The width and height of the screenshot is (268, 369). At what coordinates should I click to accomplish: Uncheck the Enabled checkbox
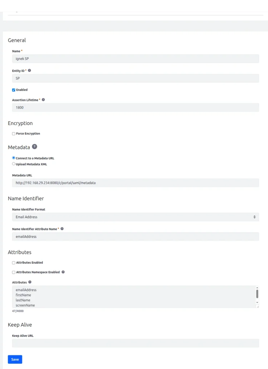coord(14,90)
